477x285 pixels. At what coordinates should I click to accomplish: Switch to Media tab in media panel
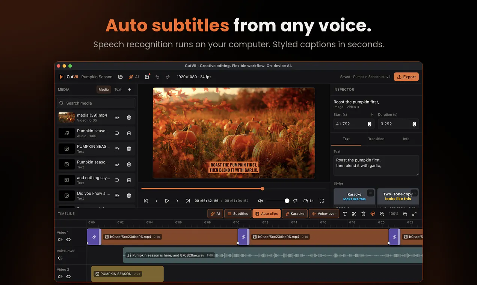(x=104, y=90)
